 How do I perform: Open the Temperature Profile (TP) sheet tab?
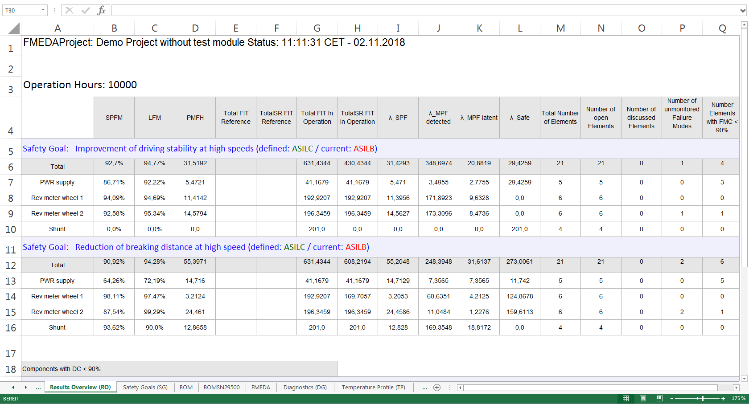click(374, 388)
